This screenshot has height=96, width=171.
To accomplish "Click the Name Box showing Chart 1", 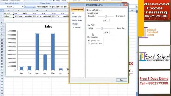I will 11,7.
